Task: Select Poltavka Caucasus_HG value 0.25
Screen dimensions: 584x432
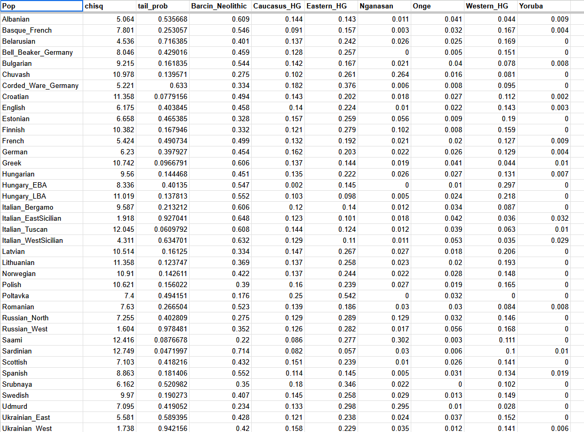Action: click(x=296, y=296)
